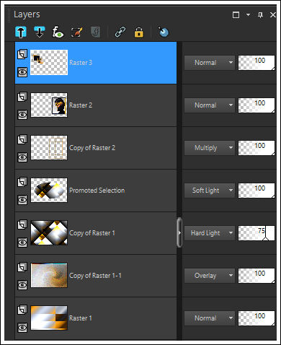Click the Soft Light blend mode button
The height and width of the screenshot is (345, 281).
tap(210, 191)
